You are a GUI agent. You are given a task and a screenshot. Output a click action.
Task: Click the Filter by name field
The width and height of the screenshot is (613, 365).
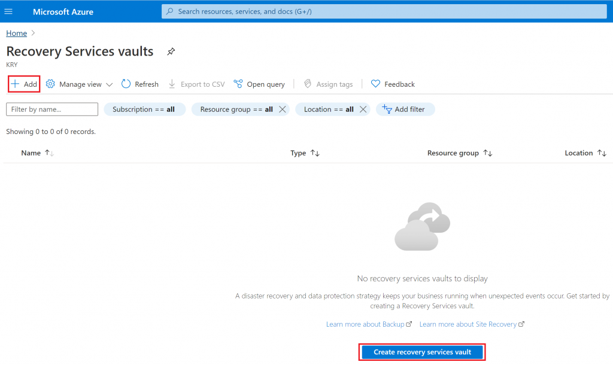coord(51,109)
